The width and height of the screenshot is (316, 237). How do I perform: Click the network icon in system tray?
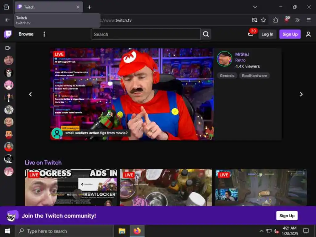click(269, 231)
